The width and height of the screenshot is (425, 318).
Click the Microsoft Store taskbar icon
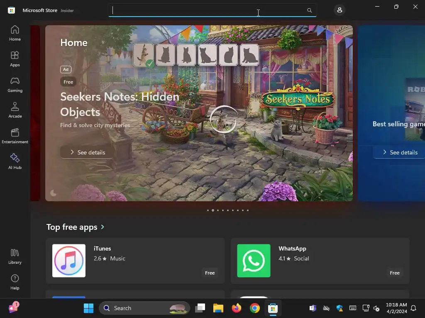point(273,308)
